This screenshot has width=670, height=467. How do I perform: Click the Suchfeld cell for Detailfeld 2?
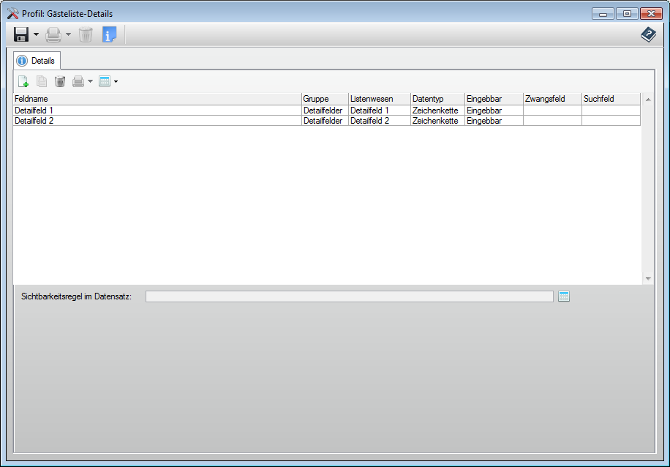(610, 121)
